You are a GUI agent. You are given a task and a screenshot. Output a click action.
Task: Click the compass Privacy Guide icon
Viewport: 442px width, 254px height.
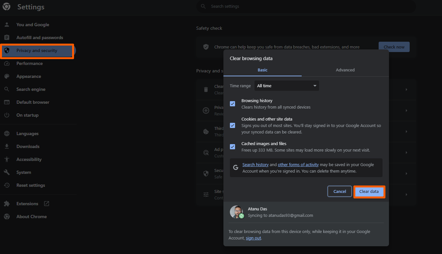tap(206, 111)
